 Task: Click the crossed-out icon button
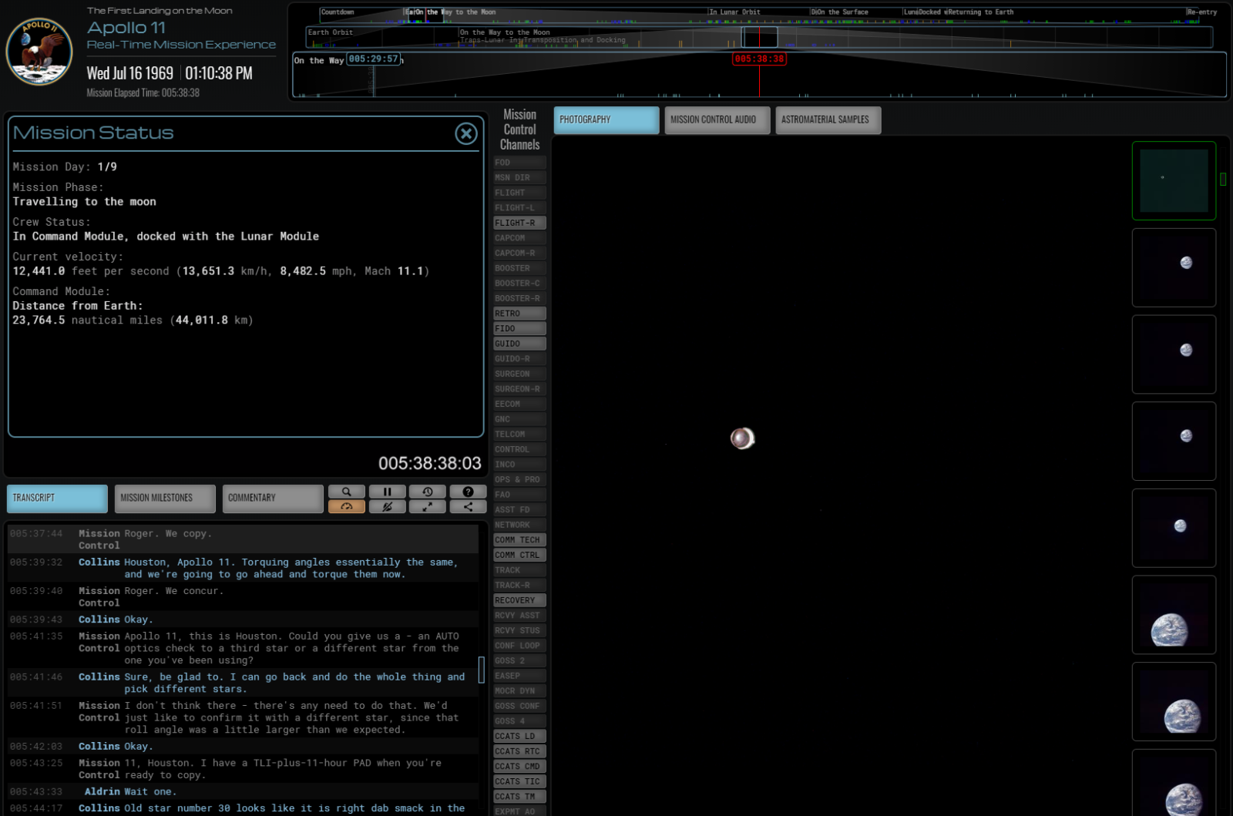(x=387, y=506)
